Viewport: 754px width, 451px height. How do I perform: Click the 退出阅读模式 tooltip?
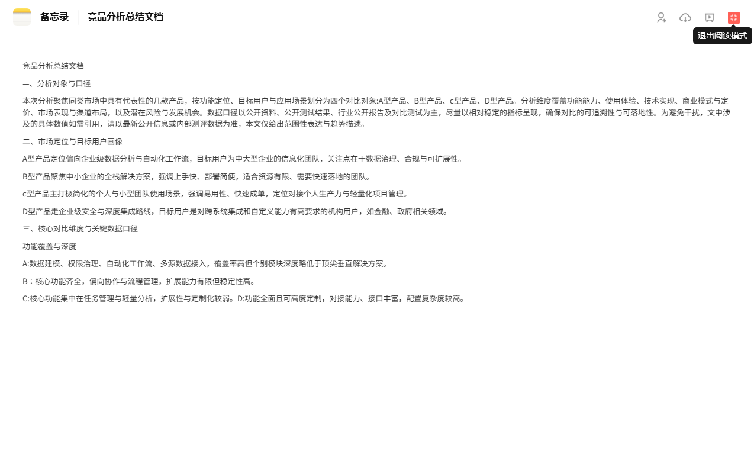tap(722, 36)
